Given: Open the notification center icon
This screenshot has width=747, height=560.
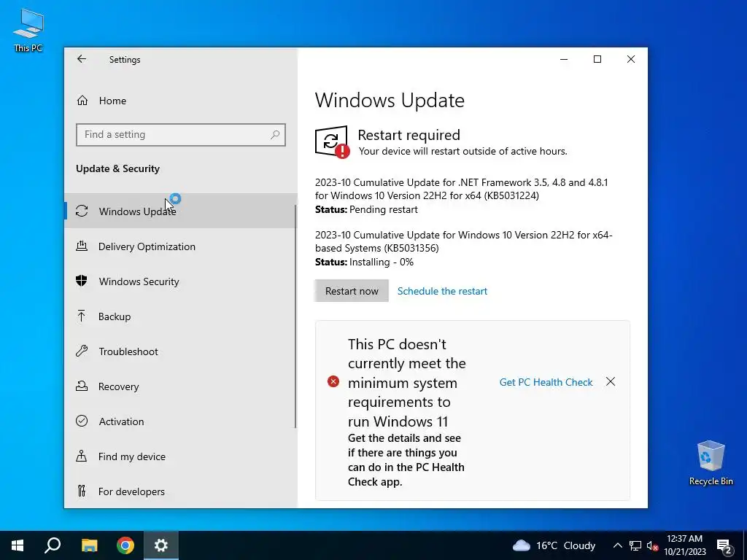Looking at the screenshot, I should pyautogui.click(x=724, y=545).
